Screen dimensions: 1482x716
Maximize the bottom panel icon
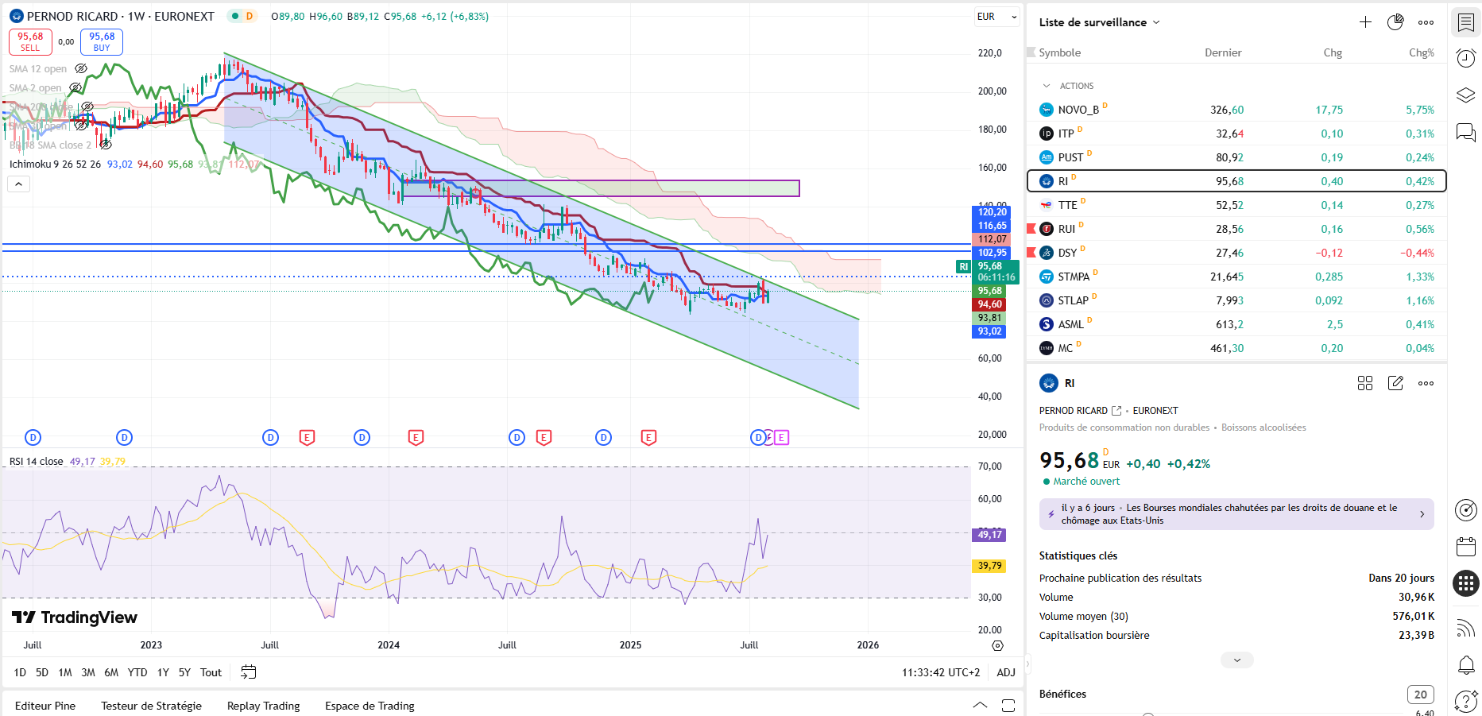(x=1008, y=706)
